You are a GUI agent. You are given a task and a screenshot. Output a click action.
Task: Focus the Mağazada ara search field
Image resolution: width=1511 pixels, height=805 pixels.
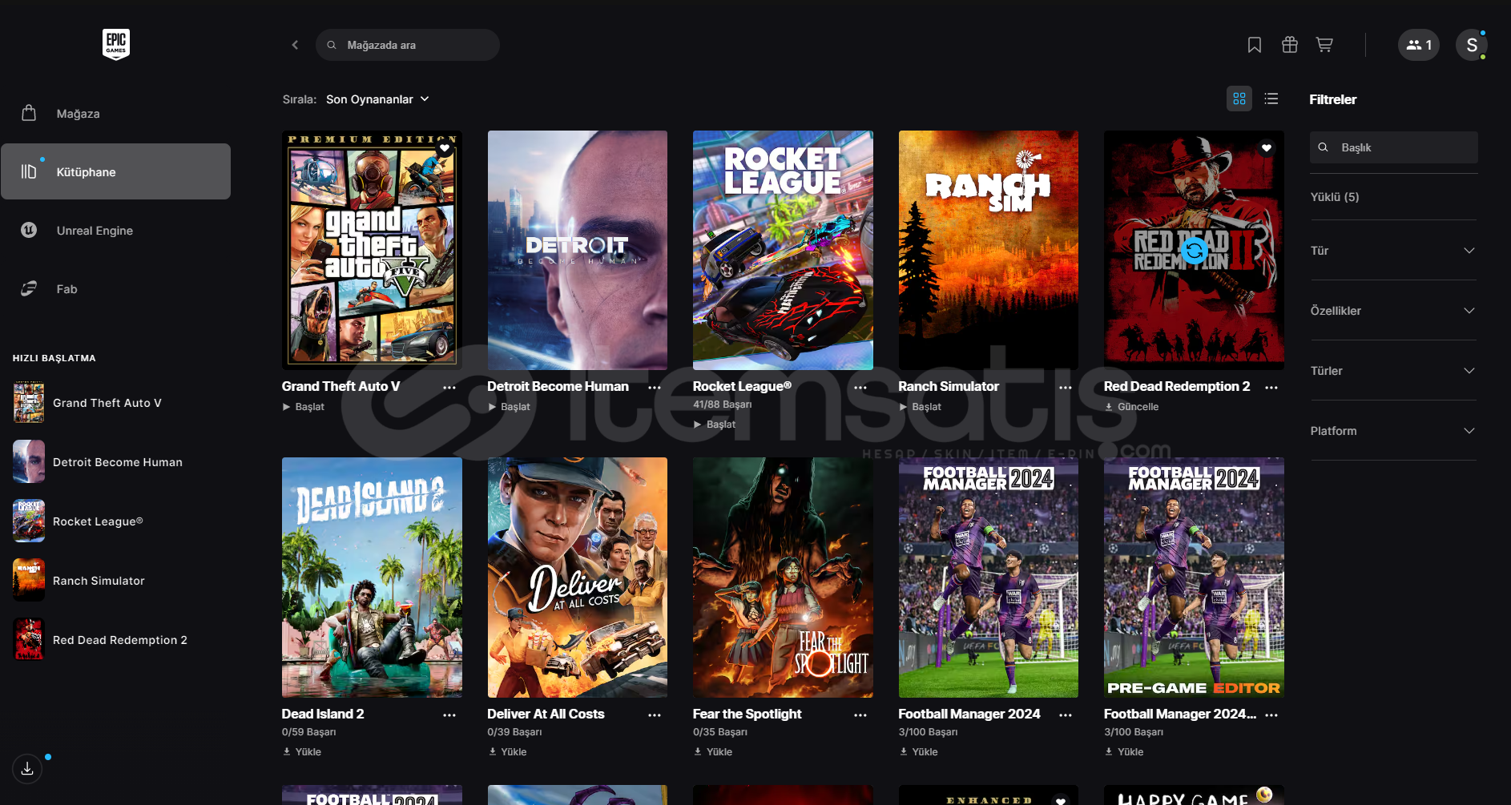[408, 45]
